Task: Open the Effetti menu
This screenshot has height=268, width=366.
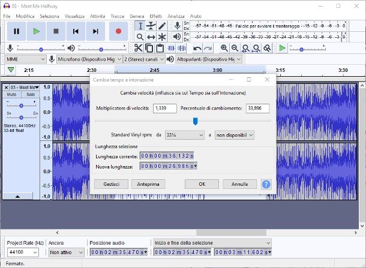Action: coord(156,16)
